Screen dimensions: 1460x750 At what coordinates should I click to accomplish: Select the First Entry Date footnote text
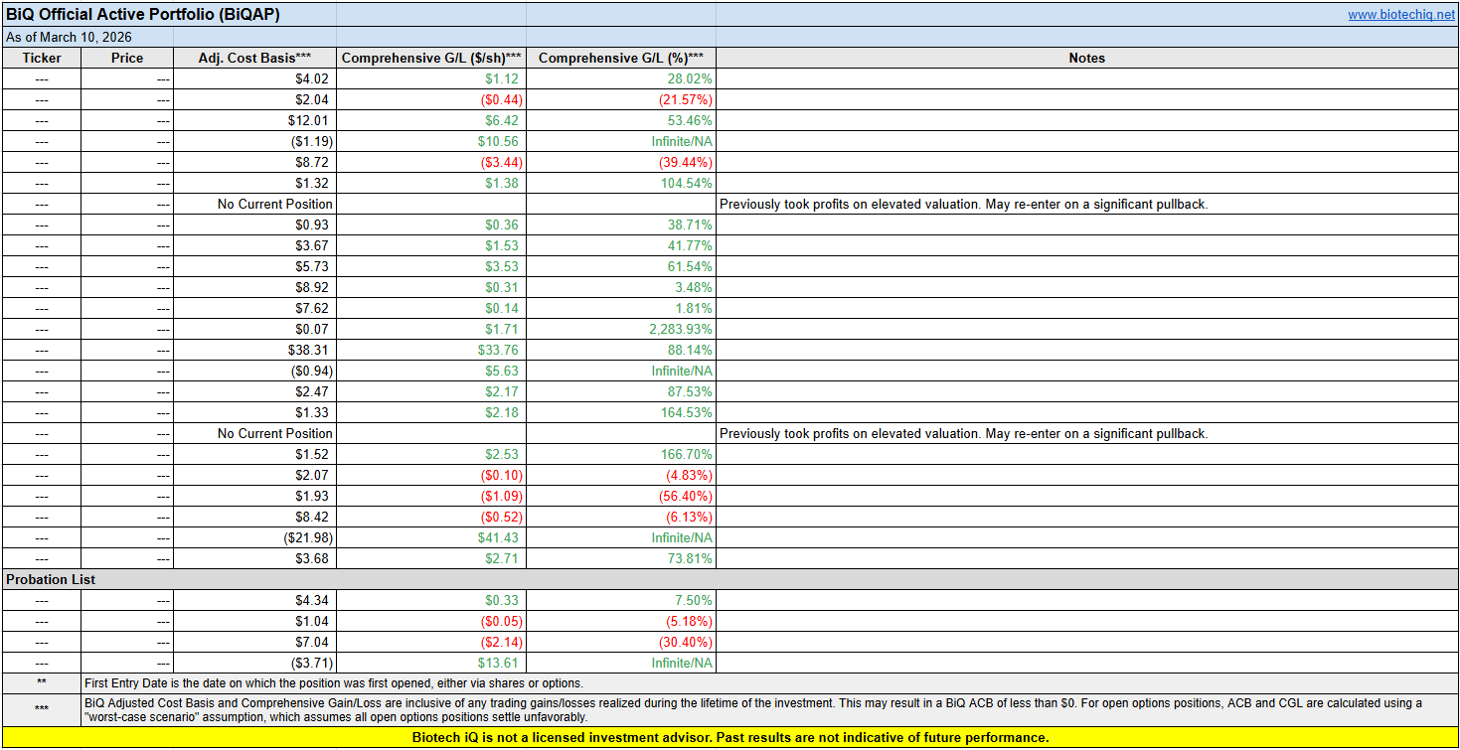click(334, 683)
